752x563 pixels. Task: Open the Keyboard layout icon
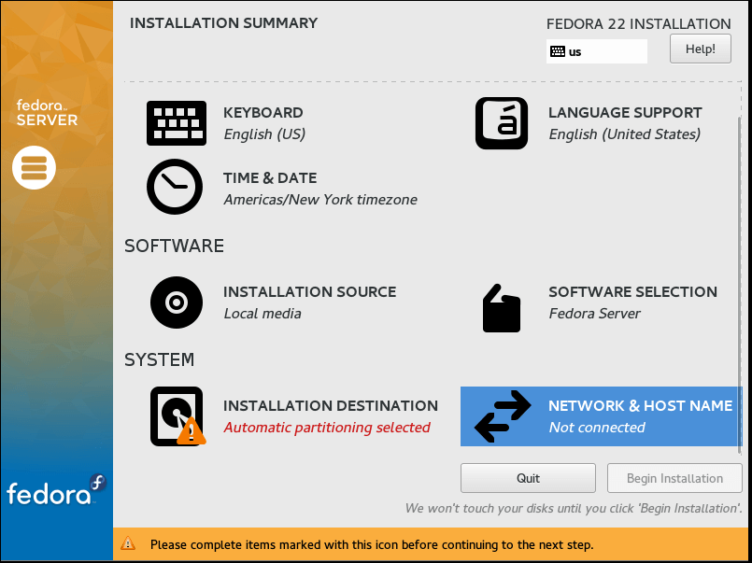[x=177, y=123]
